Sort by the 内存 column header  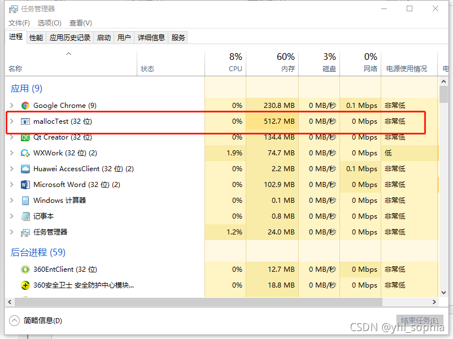click(272, 63)
